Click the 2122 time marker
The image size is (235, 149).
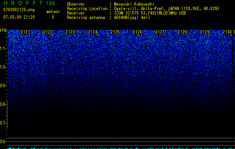pyautogui.click(x=48, y=32)
